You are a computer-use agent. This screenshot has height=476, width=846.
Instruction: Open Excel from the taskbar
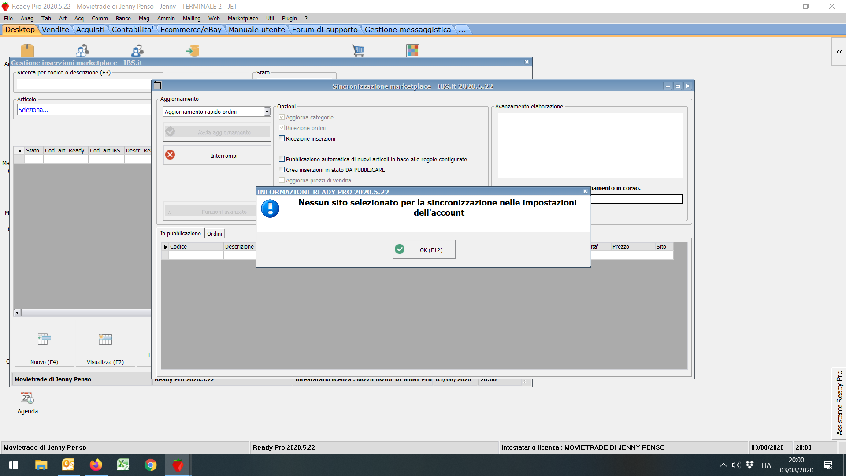click(123, 465)
